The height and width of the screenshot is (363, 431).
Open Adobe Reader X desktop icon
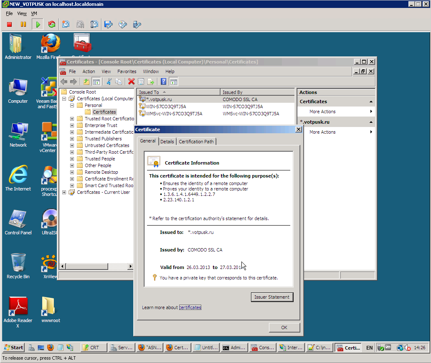click(18, 312)
